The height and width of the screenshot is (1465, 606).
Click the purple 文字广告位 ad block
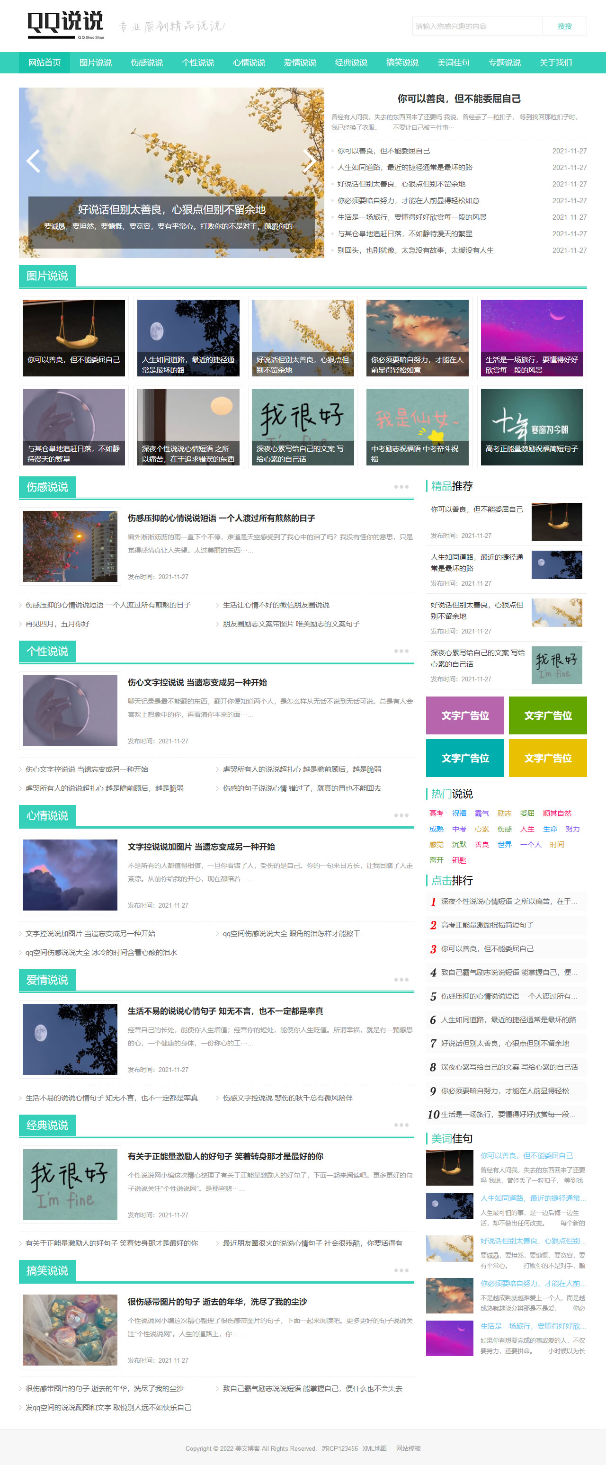point(465,715)
